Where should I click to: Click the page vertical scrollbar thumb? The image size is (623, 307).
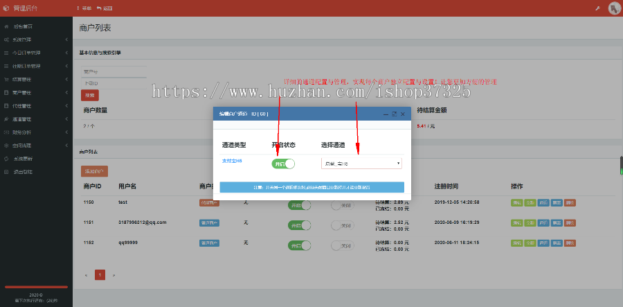(622, 166)
